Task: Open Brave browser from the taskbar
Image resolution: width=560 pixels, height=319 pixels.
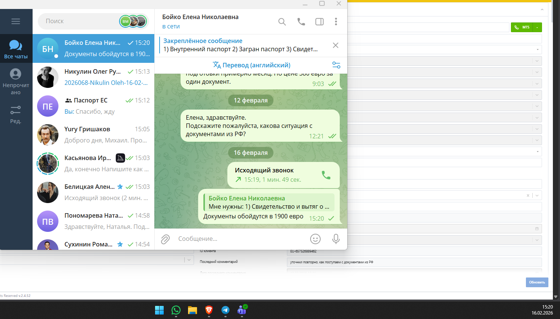Action: coord(209,310)
